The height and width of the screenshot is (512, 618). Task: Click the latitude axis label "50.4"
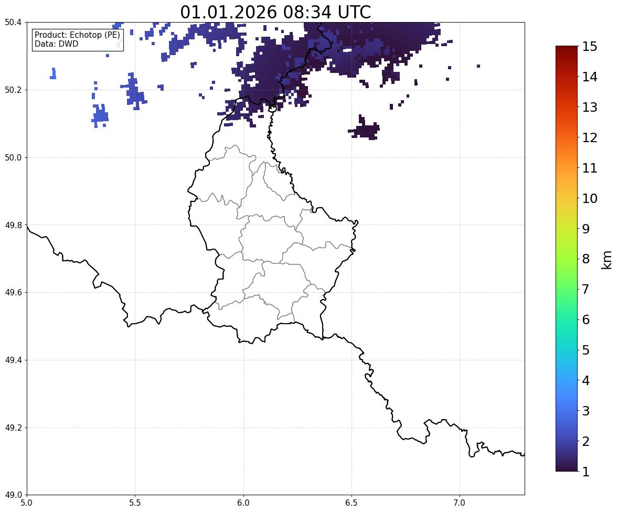point(13,23)
